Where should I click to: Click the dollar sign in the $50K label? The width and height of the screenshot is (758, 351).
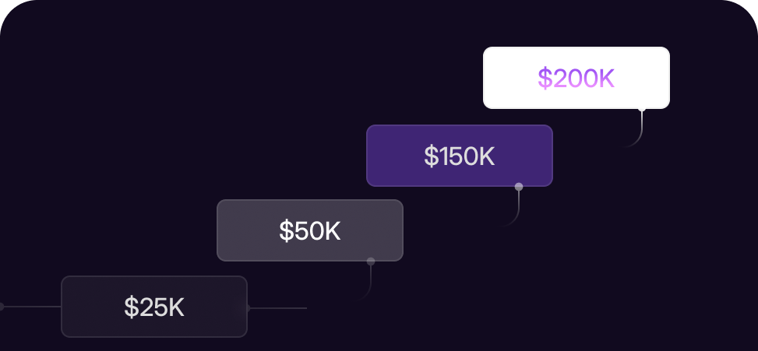point(286,231)
